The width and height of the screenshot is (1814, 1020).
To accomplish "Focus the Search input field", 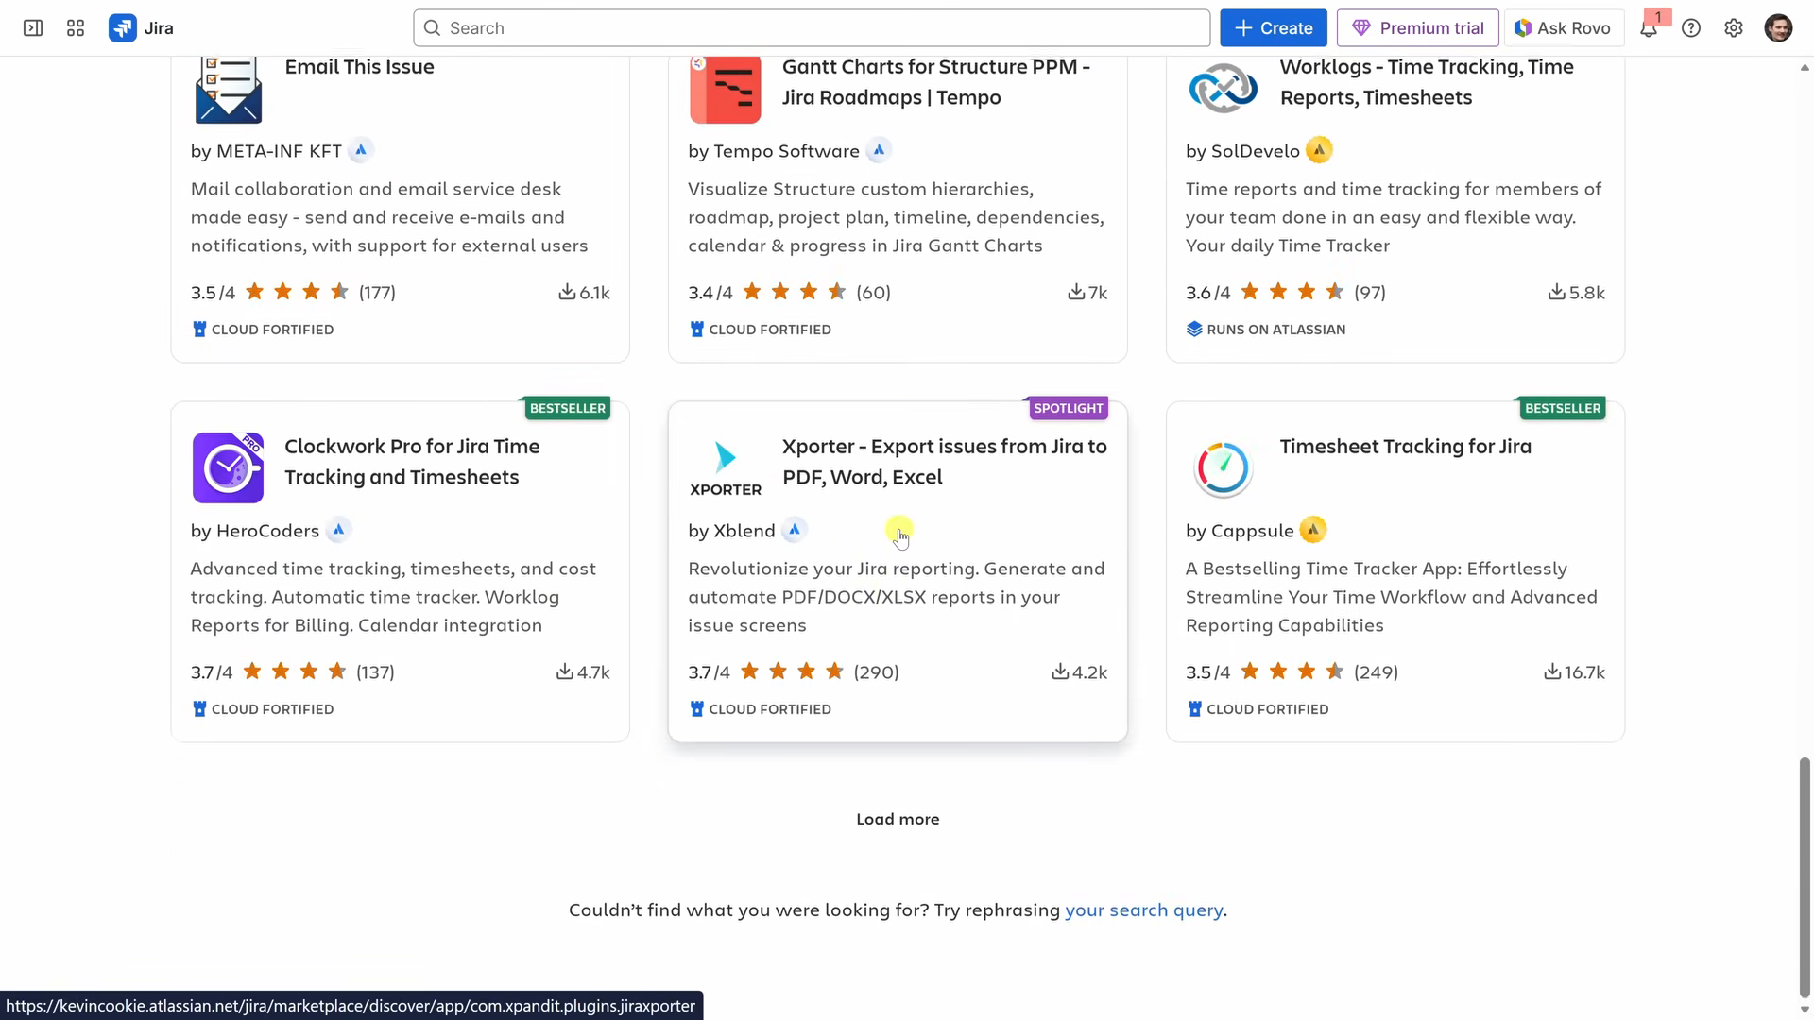I will [812, 28].
